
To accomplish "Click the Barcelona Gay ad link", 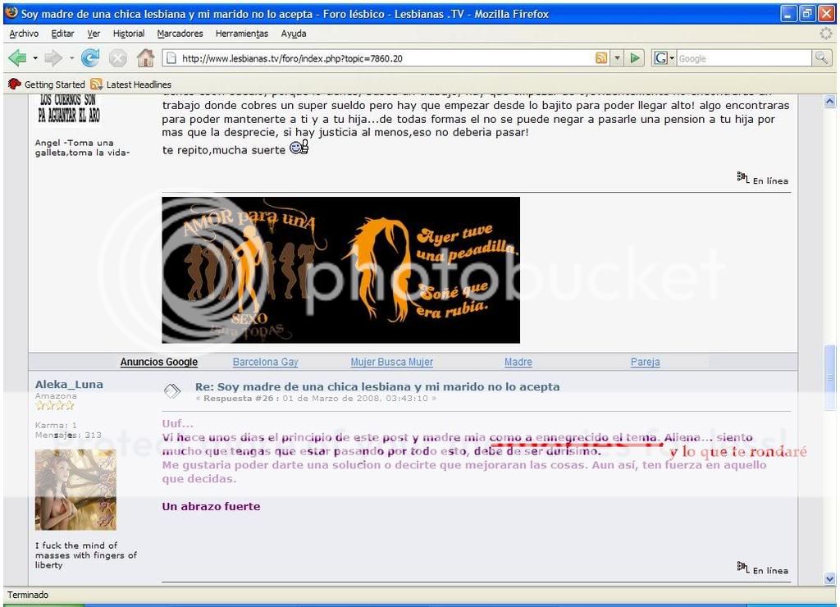I will (x=265, y=363).
